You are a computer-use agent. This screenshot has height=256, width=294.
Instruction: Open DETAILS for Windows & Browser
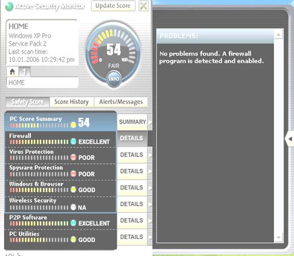(x=132, y=188)
